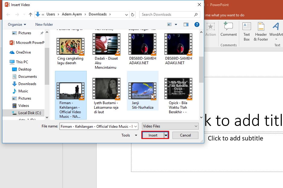Cancel the Insert Video dialog

point(185,135)
